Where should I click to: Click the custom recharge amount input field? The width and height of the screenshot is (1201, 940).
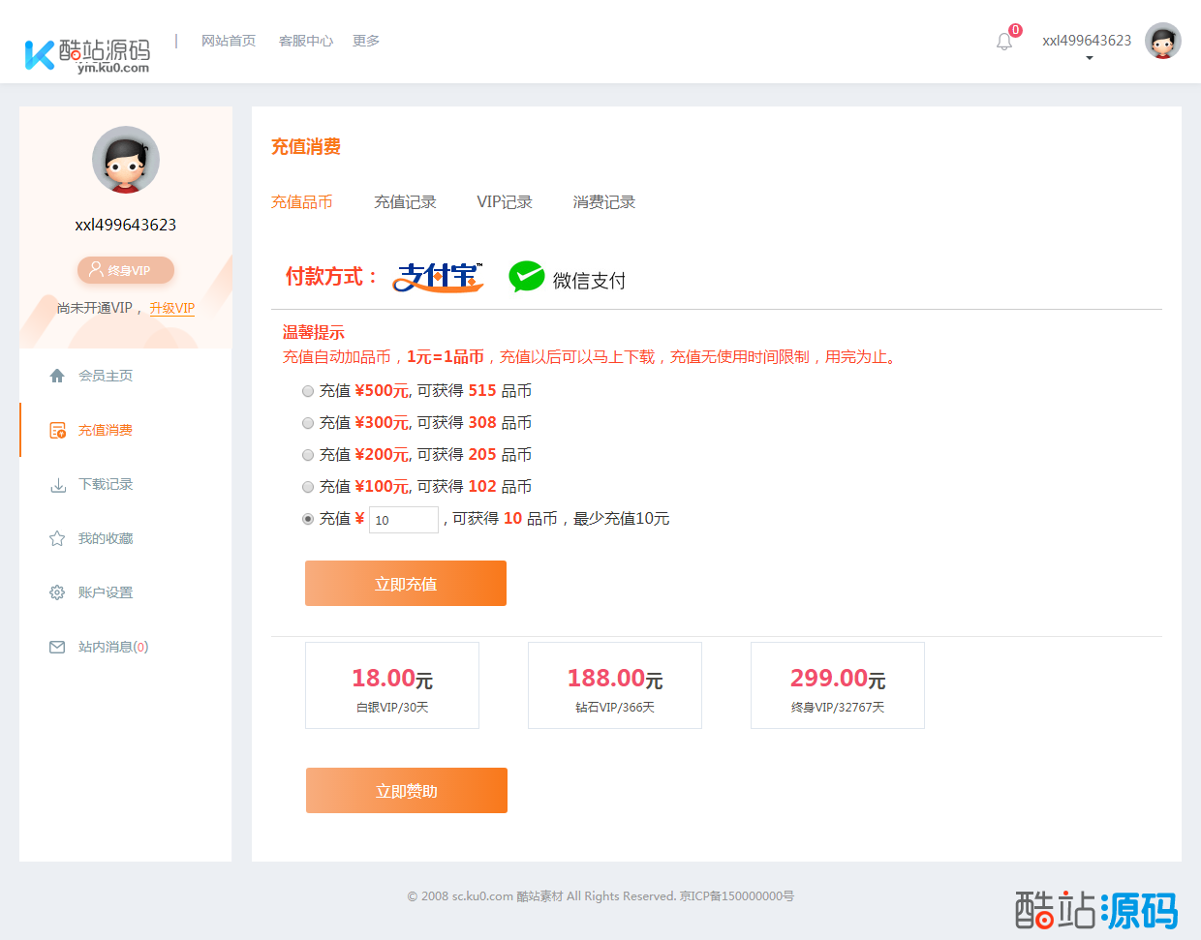click(x=403, y=520)
